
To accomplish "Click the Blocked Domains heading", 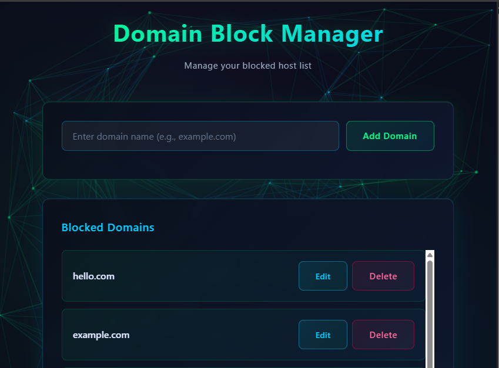I will click(x=108, y=228).
